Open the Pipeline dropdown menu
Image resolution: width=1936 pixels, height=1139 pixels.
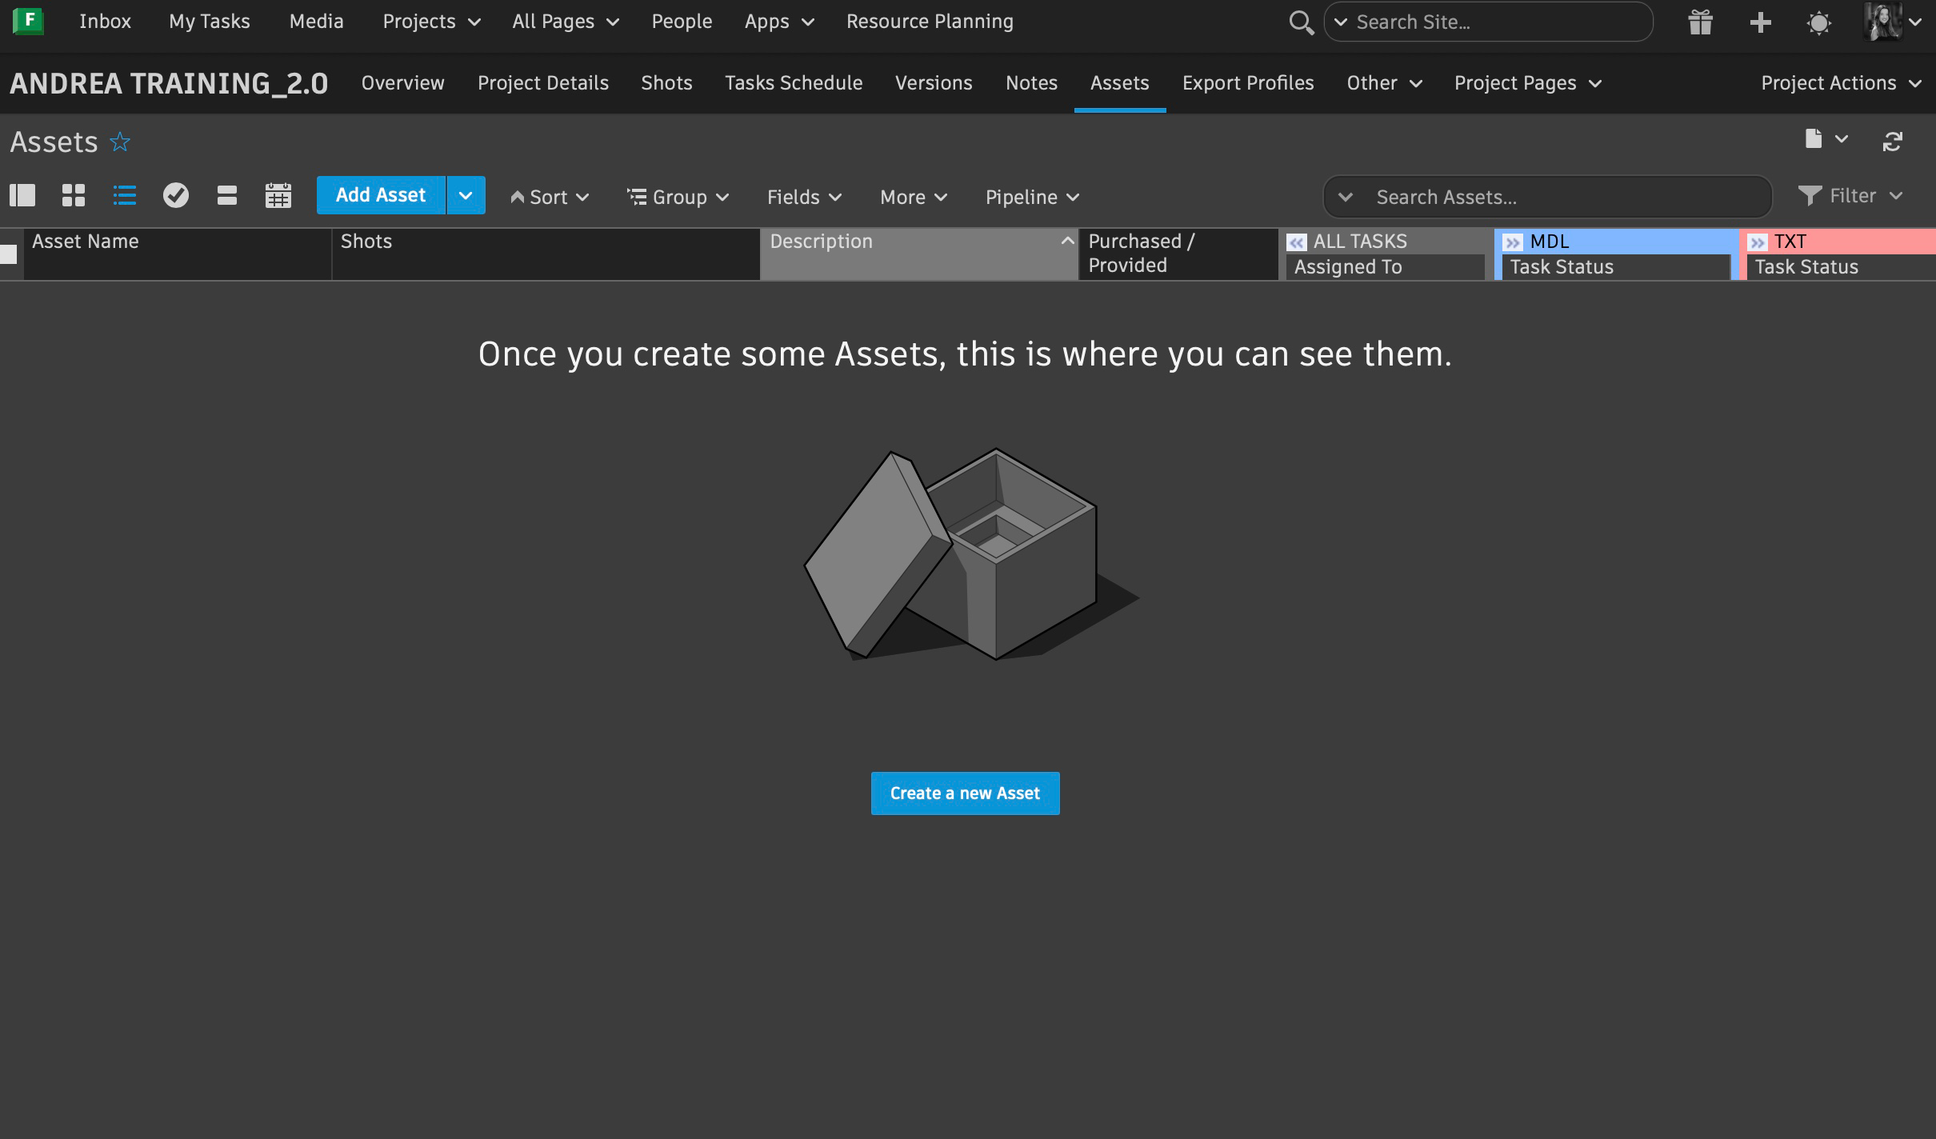pyautogui.click(x=1031, y=197)
